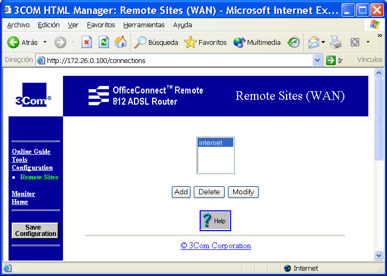Click the scrollbar up arrow
The width and height of the screenshot is (387, 276).
378,73
